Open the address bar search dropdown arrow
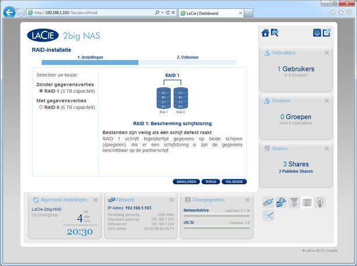 (x=162, y=12)
